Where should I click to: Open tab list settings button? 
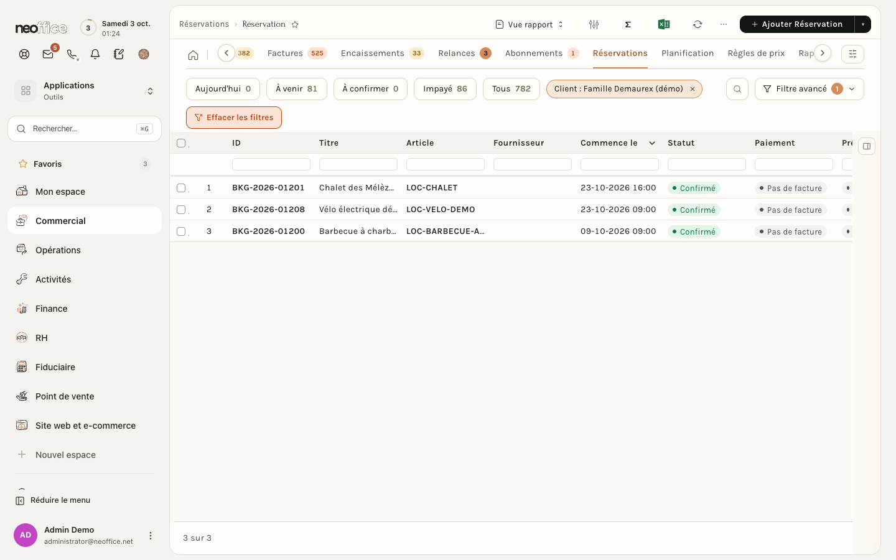tap(852, 54)
